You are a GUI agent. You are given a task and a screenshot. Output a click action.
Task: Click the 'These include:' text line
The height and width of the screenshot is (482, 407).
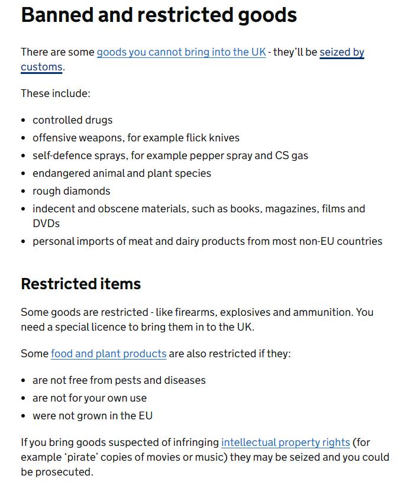(x=56, y=93)
